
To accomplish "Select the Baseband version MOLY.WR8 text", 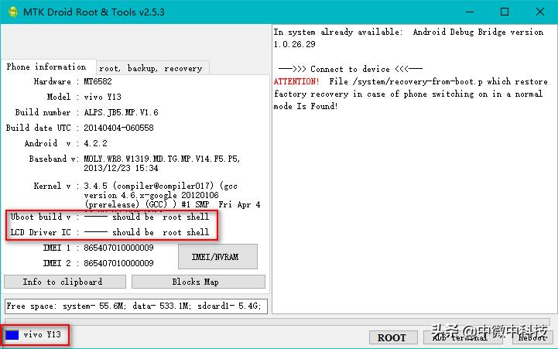I will pyautogui.click(x=162, y=163).
